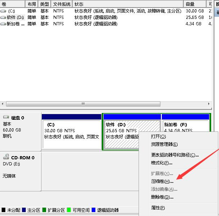Choose 格式化(F)... in the context menu
219x216 pixels.
(161, 163)
